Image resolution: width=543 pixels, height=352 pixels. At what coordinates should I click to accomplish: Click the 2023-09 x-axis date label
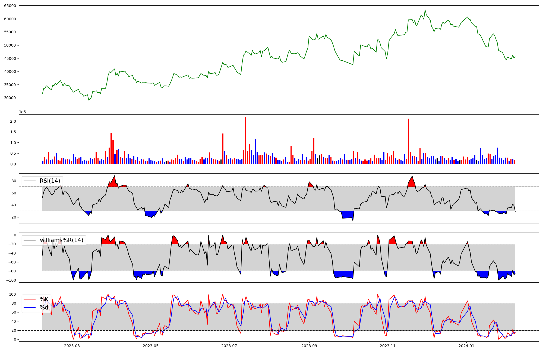point(309,346)
